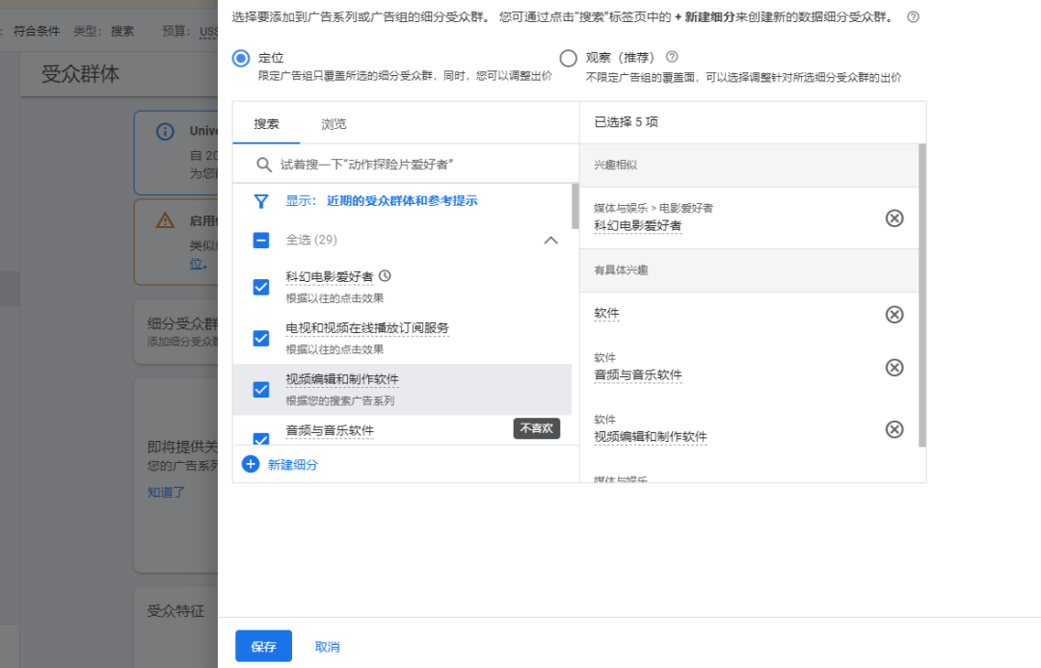Click help icon after 数据细分受众群 description
The width and height of the screenshot is (1041, 668).
click(x=914, y=17)
